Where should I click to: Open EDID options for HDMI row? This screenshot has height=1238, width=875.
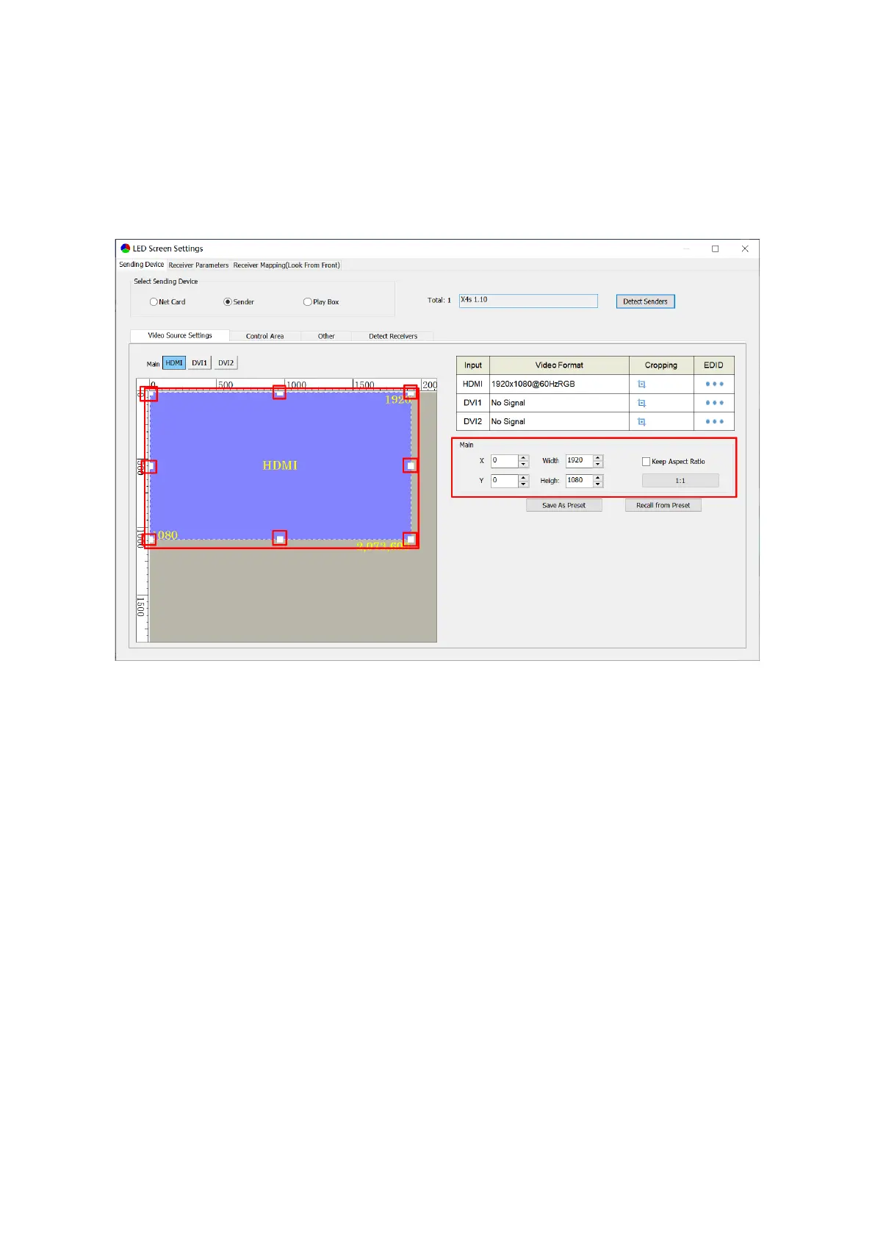tap(714, 384)
